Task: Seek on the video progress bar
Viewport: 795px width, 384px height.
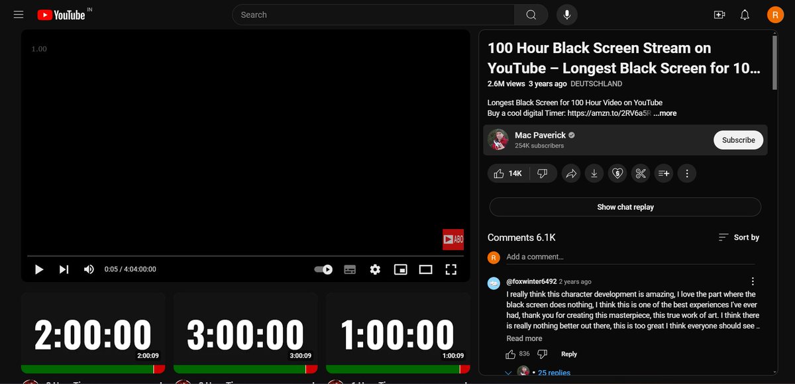Action: pos(245,256)
